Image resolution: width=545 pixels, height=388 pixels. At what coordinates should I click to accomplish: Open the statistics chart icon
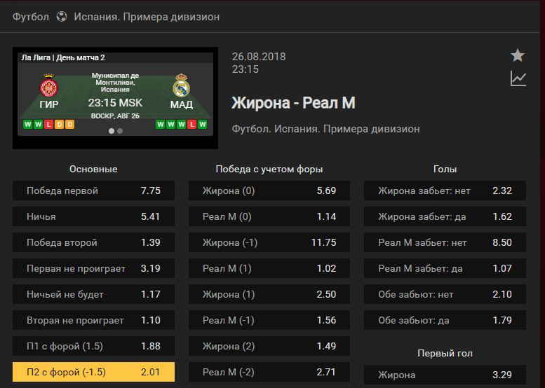click(x=518, y=78)
